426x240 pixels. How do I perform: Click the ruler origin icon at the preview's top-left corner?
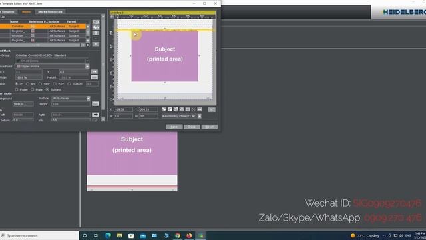(x=112, y=17)
